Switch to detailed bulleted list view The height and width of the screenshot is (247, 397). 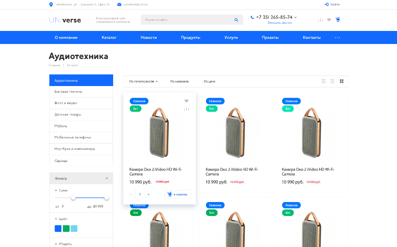coord(332,81)
